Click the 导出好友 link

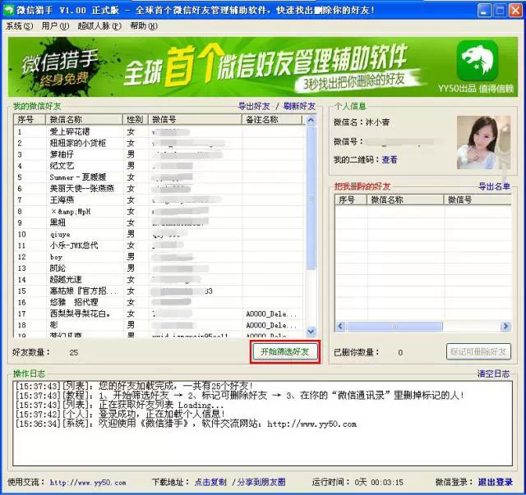[254, 107]
